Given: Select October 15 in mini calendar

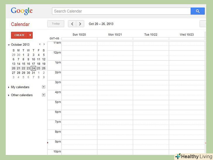Looking at the screenshot, I should (23, 64).
